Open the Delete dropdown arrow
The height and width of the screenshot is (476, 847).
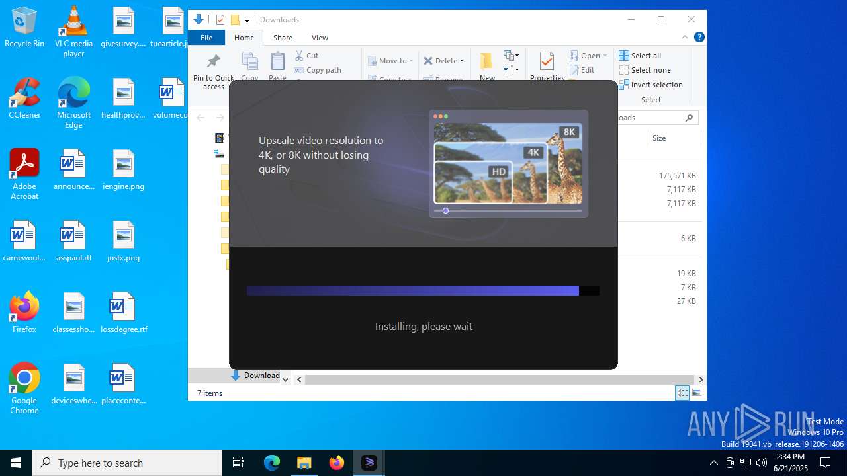(x=462, y=61)
